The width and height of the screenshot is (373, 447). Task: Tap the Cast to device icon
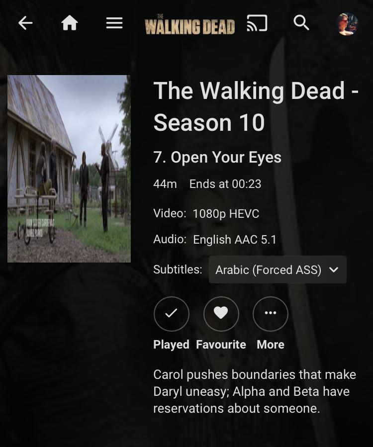pyautogui.click(x=257, y=23)
